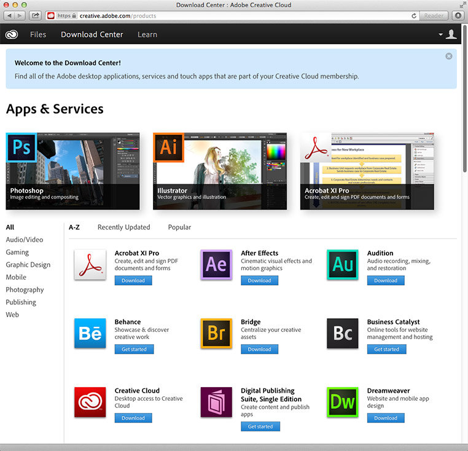Click the Digital Publishing Suite icon
468x451 pixels.
click(x=216, y=402)
